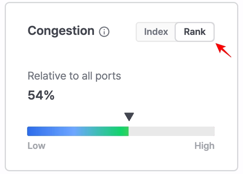Screen dimensions: 243x174
Task: Click the High label under the bar
Action: 204,146
